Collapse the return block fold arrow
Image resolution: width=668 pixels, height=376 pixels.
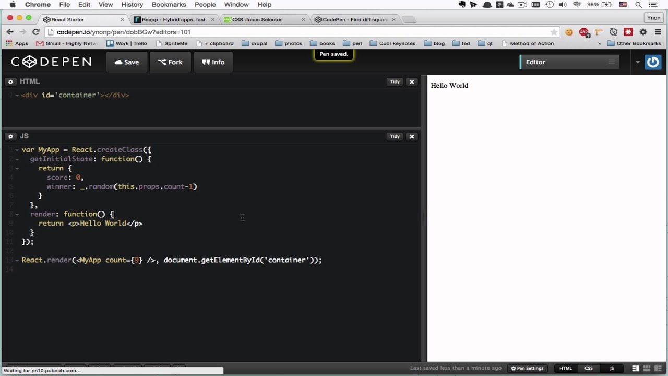tap(17, 168)
